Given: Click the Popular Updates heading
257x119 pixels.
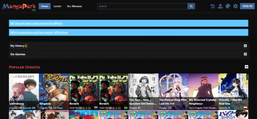Looking at the screenshot, I should pyautogui.click(x=24, y=67).
